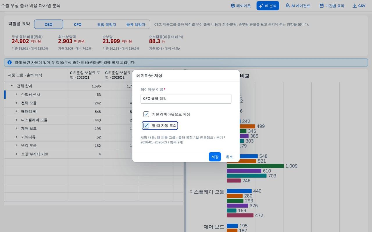
Task: Expand the 디스플레이 모듈 row
Action: coord(17,120)
